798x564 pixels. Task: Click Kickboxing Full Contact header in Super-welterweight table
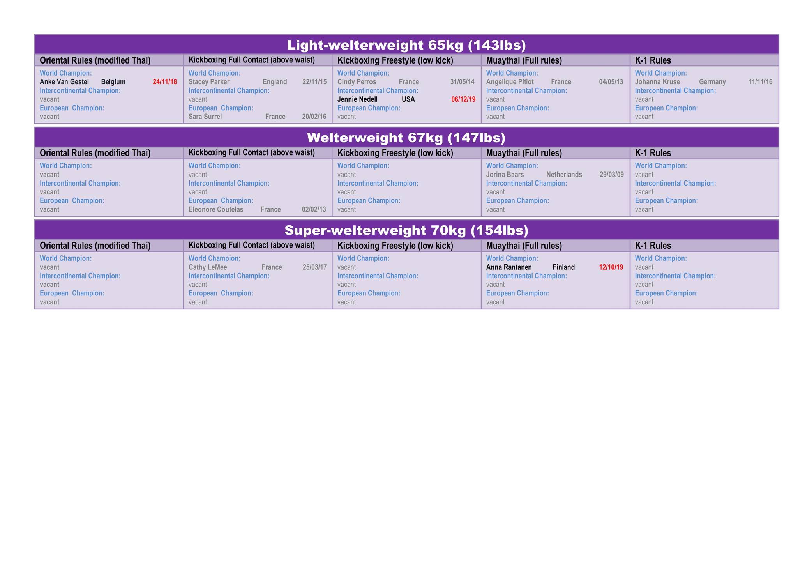point(252,245)
